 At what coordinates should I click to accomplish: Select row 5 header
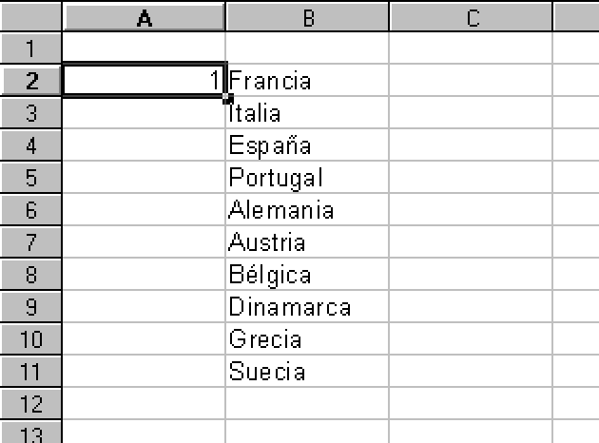pyautogui.click(x=30, y=178)
